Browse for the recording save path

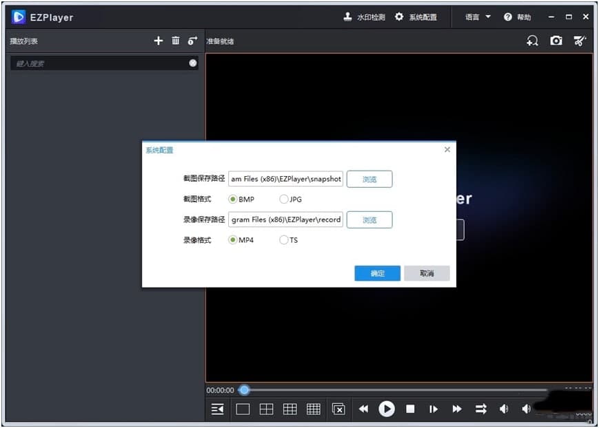pos(369,220)
